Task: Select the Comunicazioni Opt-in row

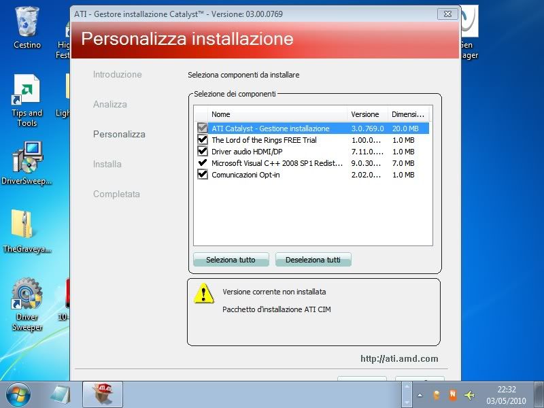Action: click(311, 175)
